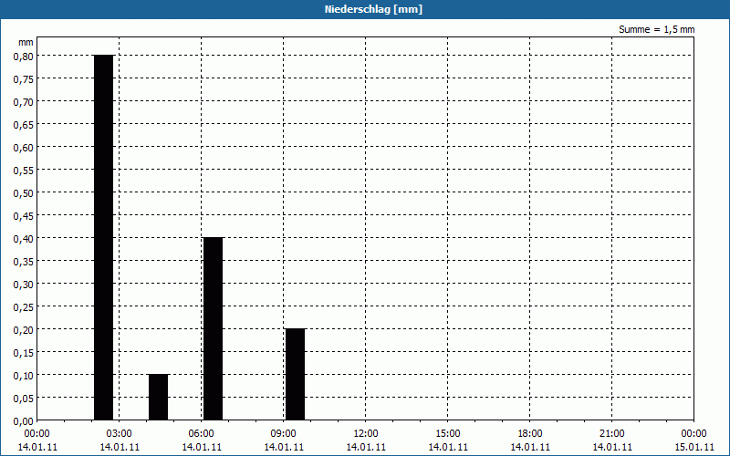Click the mm unit label above y-axis

pyautogui.click(x=26, y=42)
